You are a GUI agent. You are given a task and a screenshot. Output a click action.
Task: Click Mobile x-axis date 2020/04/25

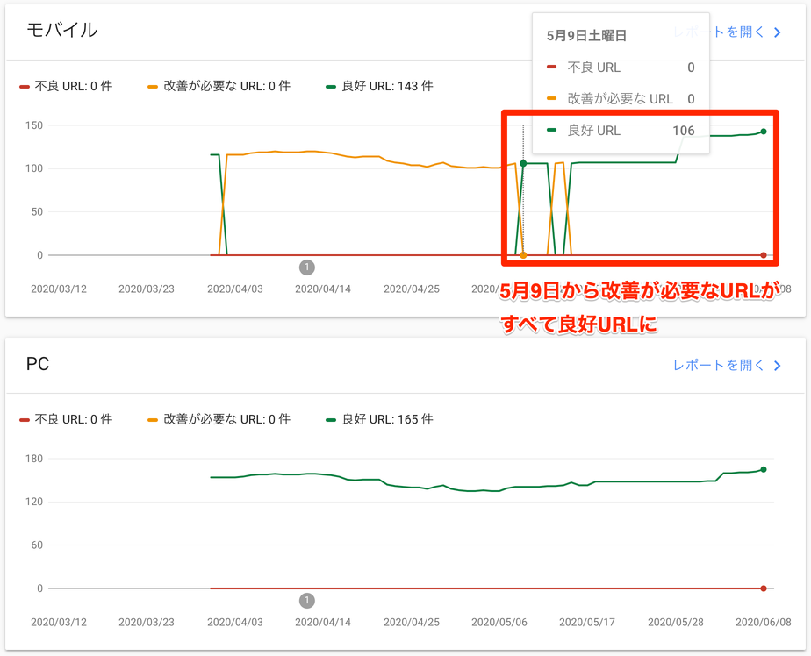[411, 289]
